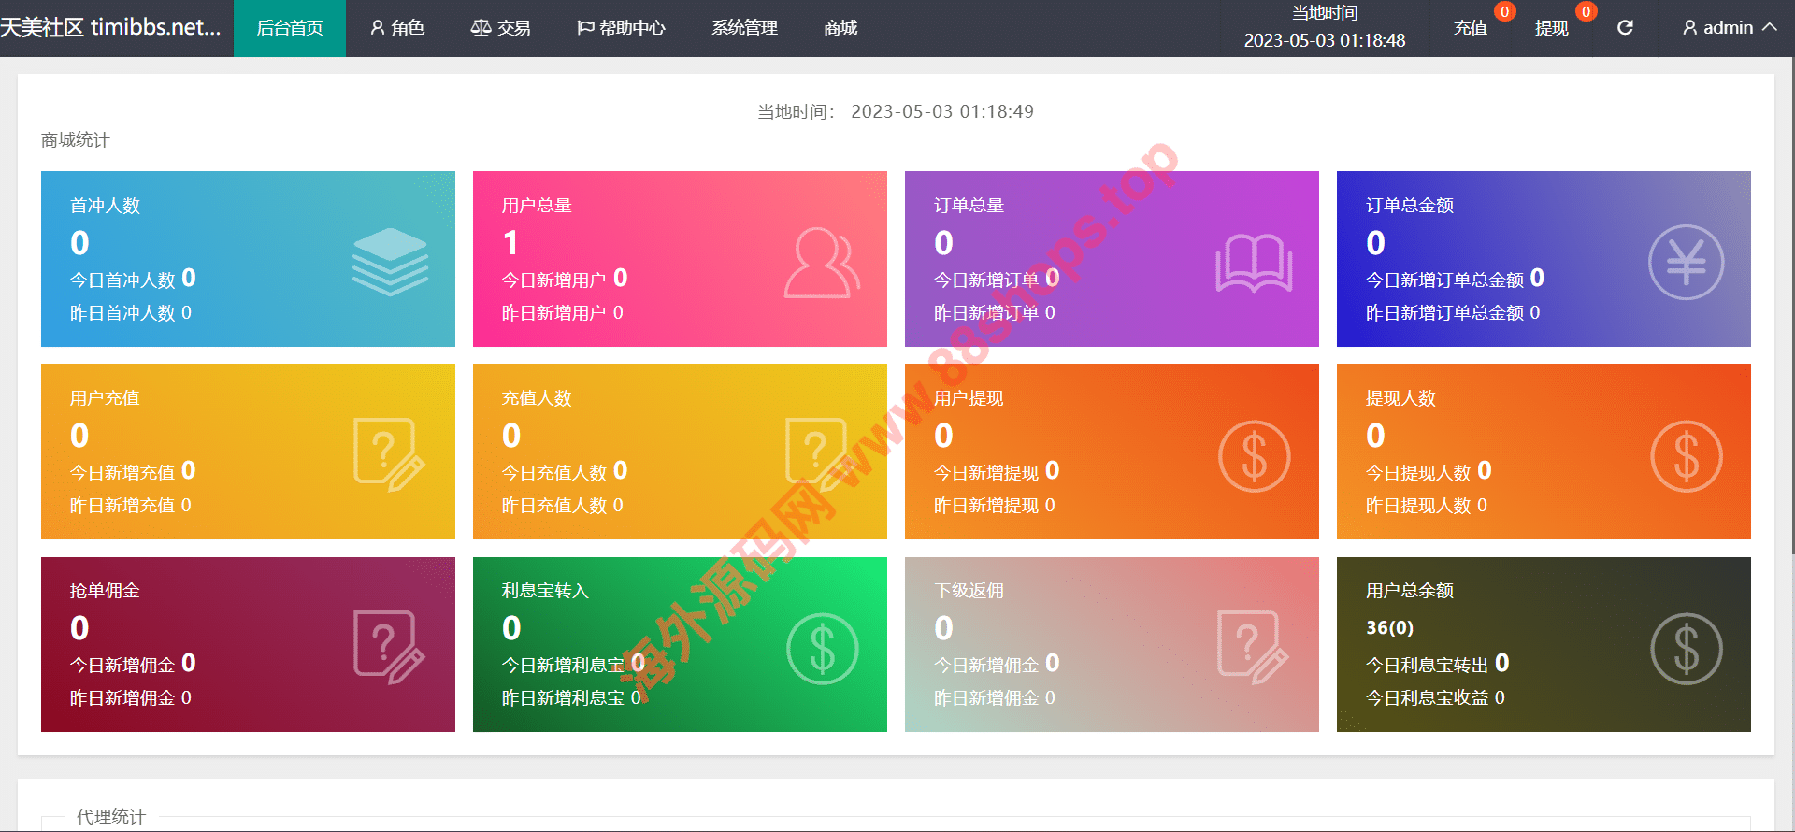The width and height of the screenshot is (1795, 832).
Task: Click the user silhouette icon in 用户总量 card
Action: point(821,263)
